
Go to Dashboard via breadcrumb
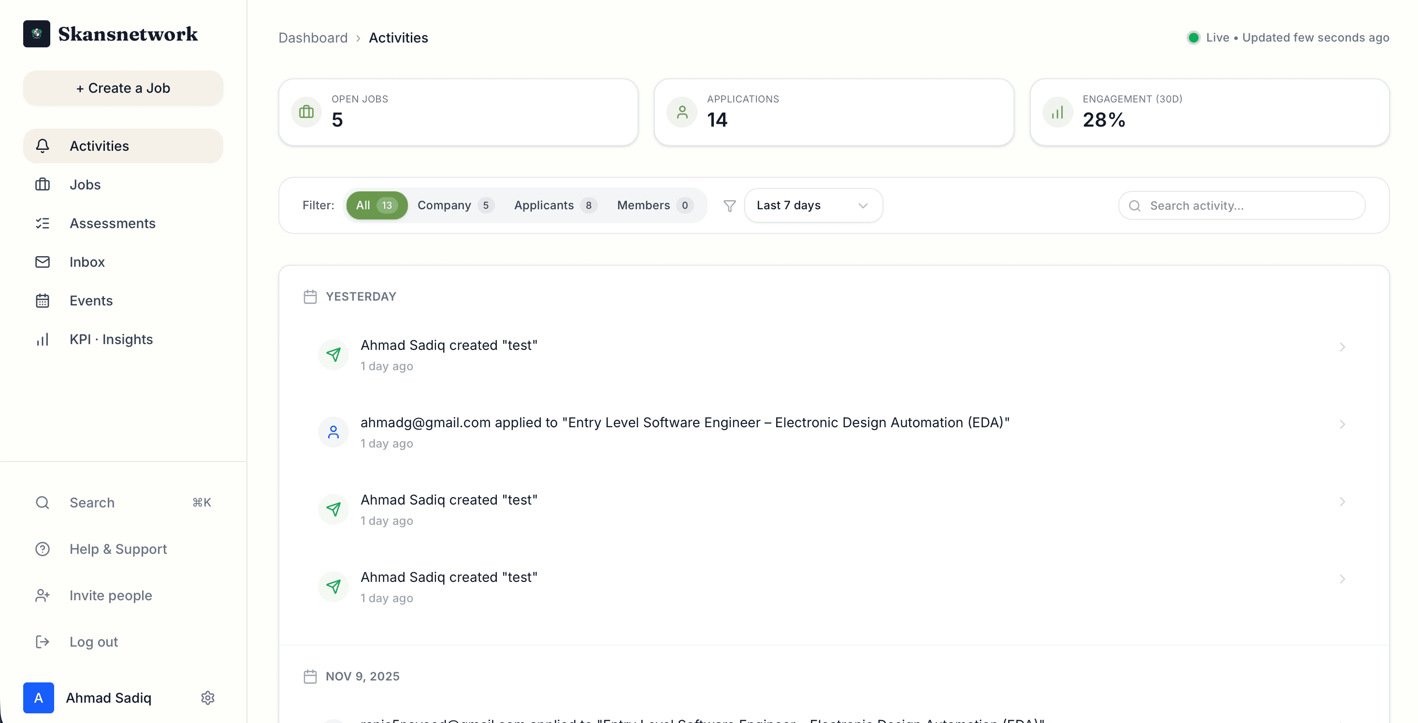313,37
